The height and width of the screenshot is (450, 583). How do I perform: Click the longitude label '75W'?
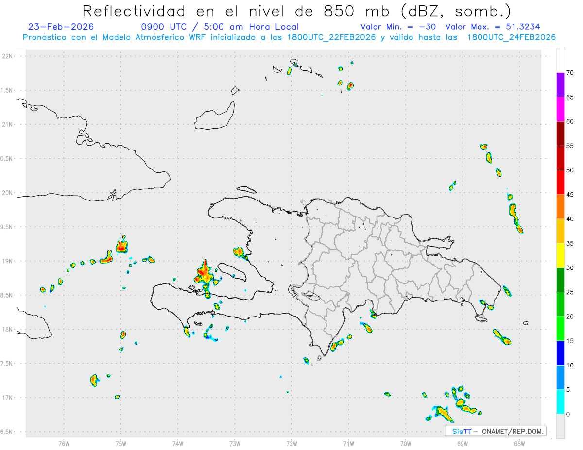[x=121, y=443]
